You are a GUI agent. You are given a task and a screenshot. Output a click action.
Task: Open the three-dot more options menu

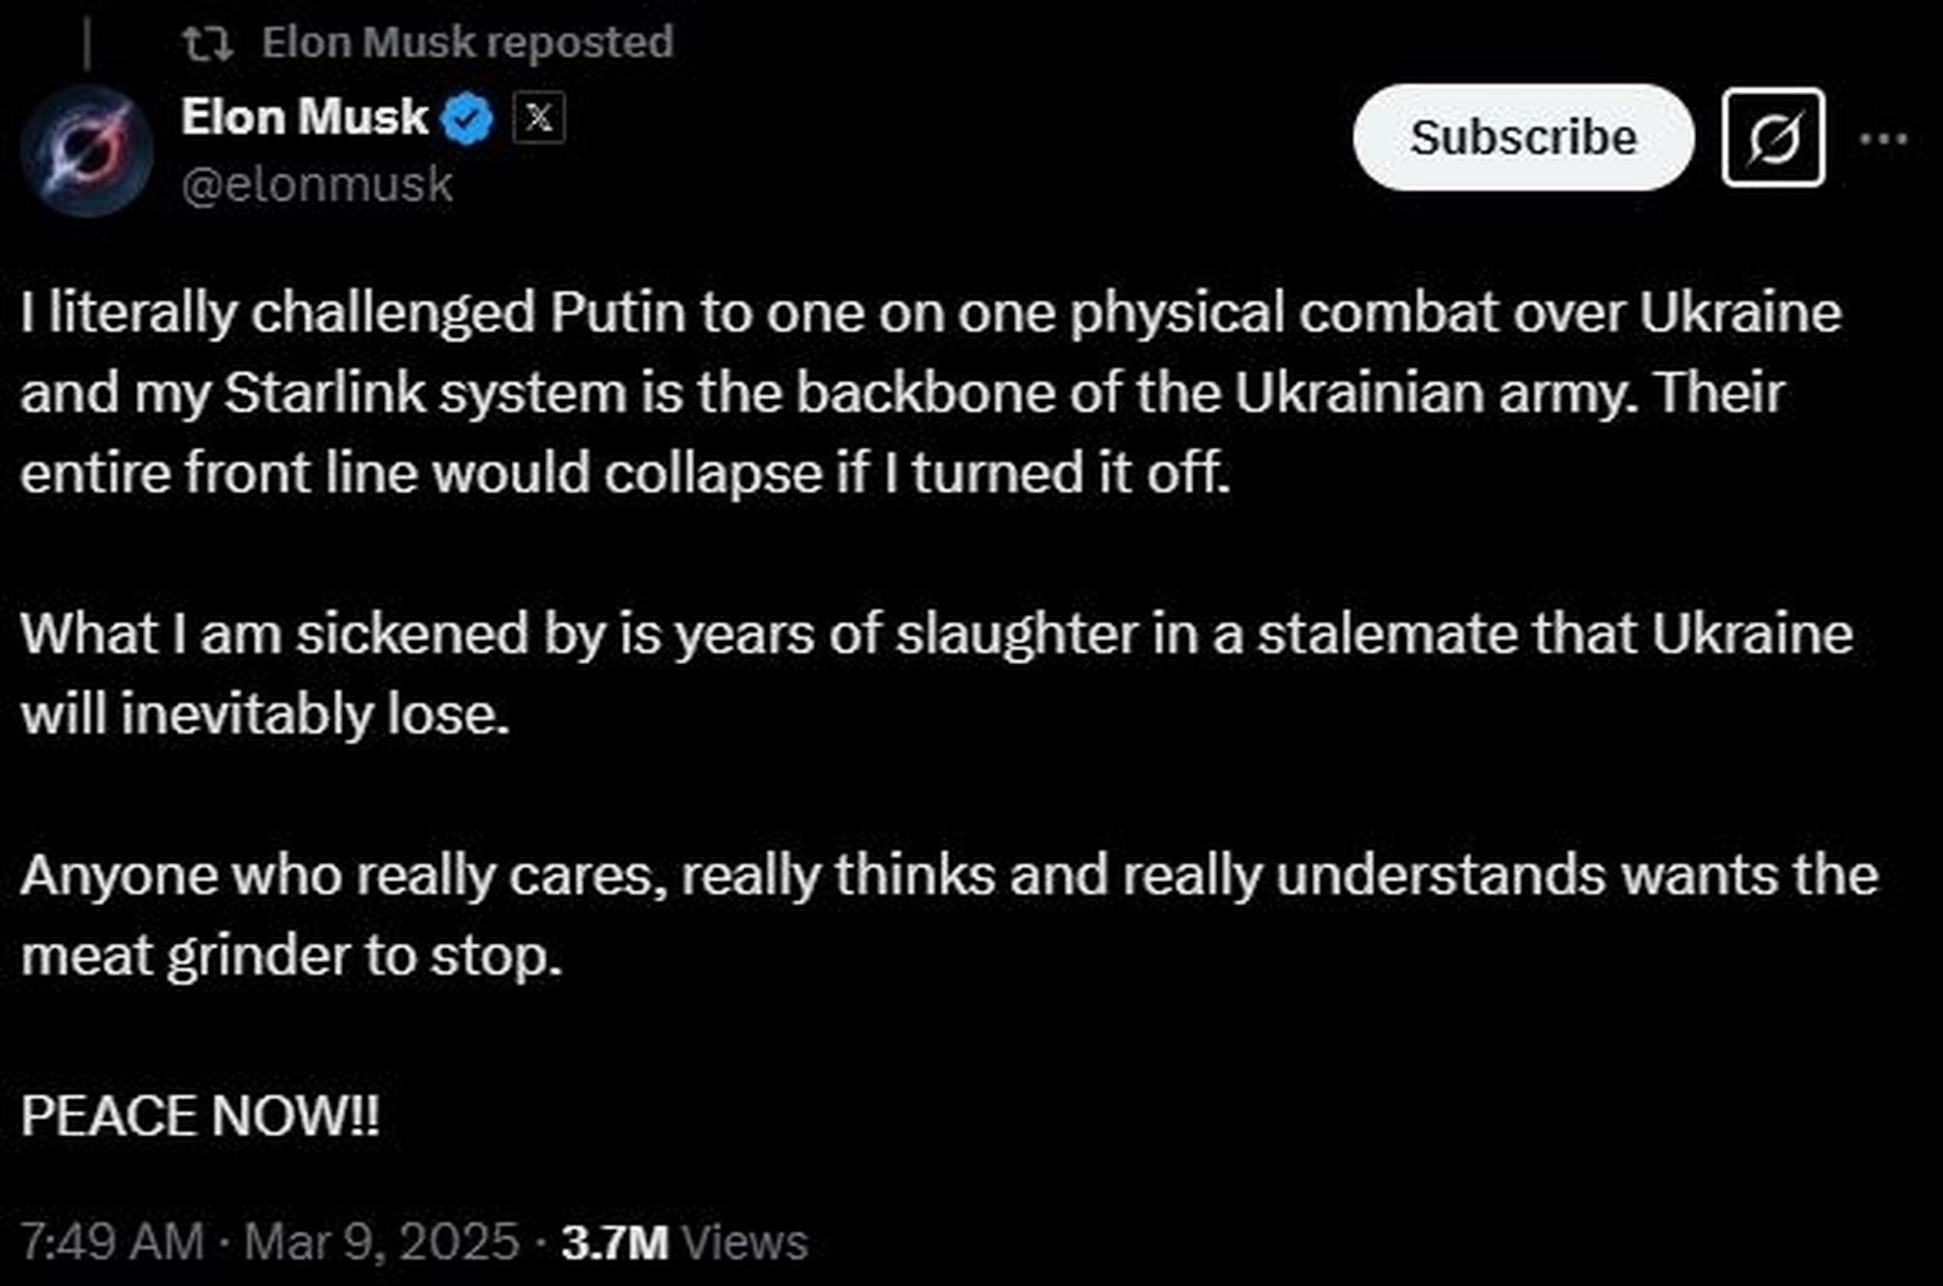[1883, 139]
